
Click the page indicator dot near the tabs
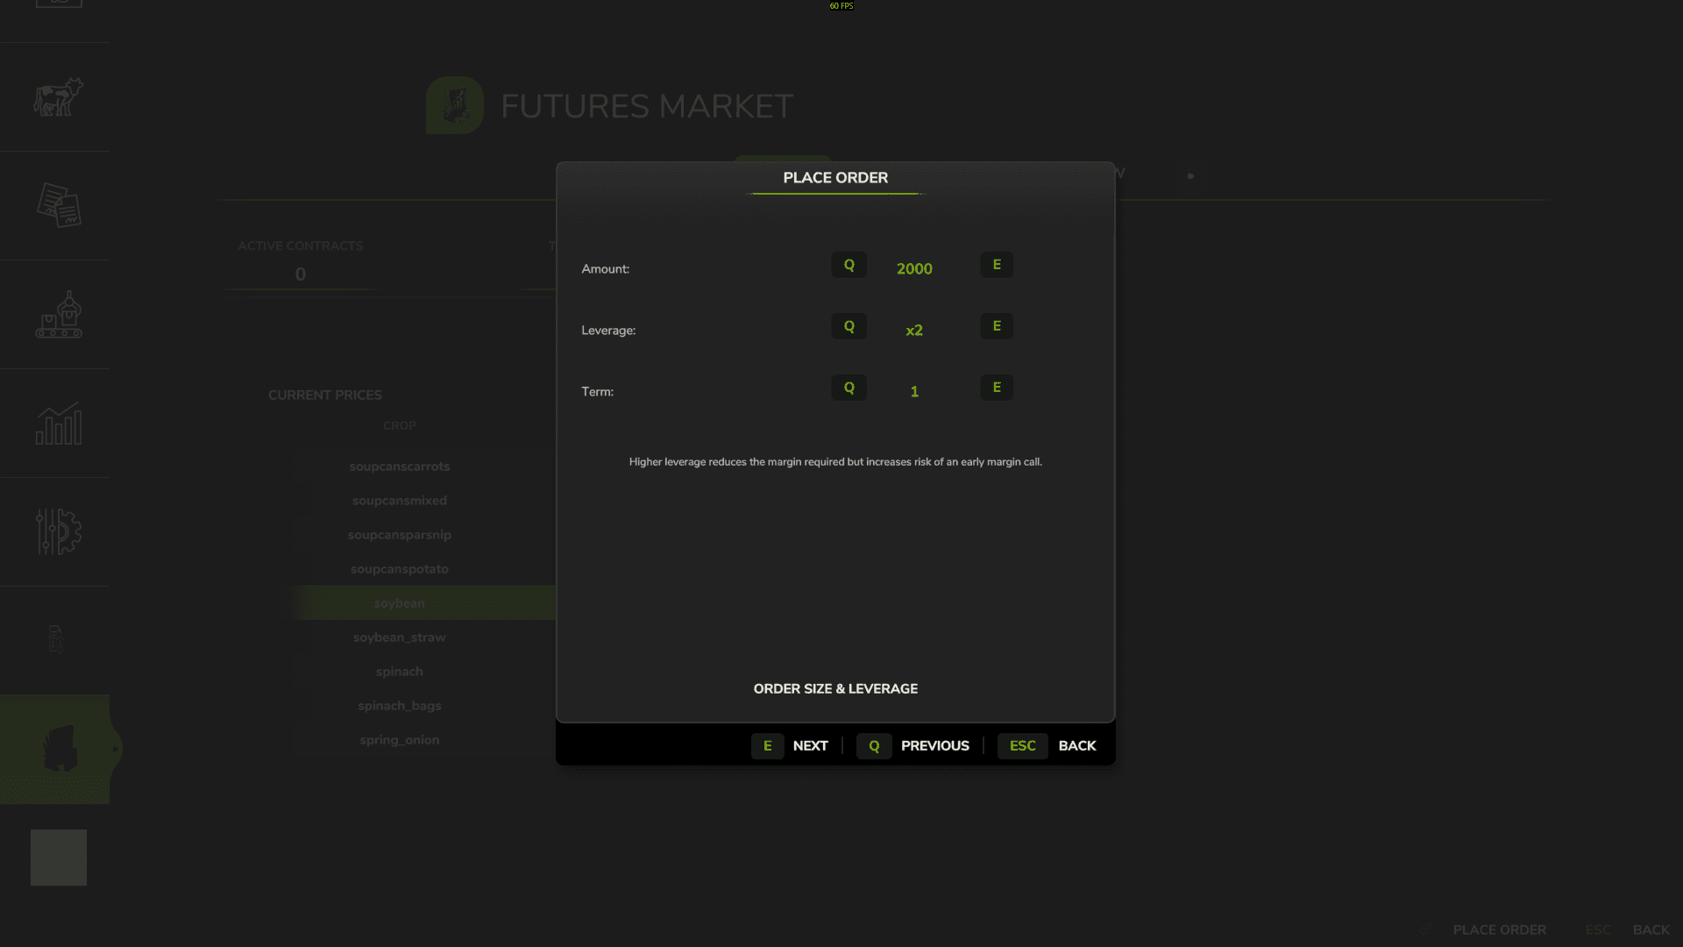1190,176
